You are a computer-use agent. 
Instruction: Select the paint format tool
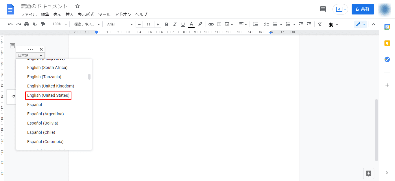(43, 24)
